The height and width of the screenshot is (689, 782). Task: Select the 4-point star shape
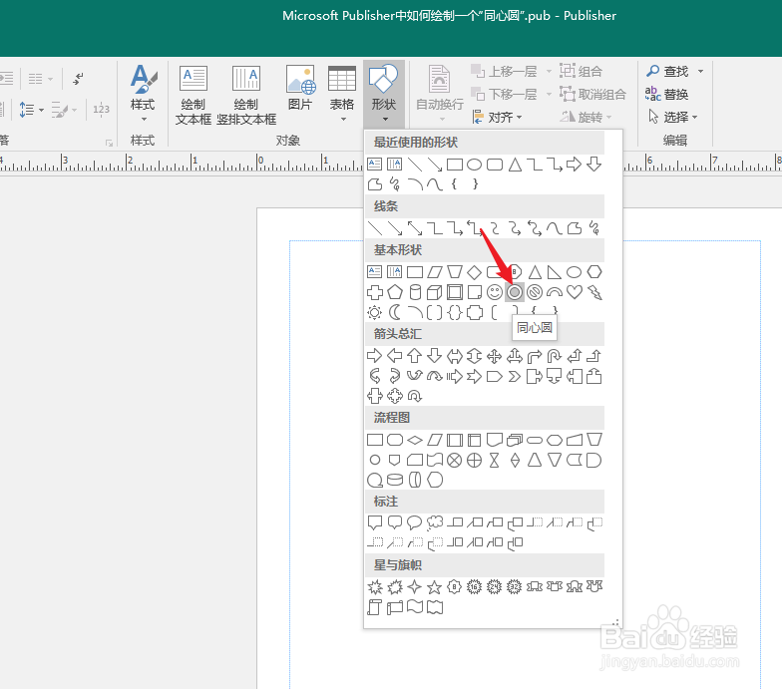415,587
